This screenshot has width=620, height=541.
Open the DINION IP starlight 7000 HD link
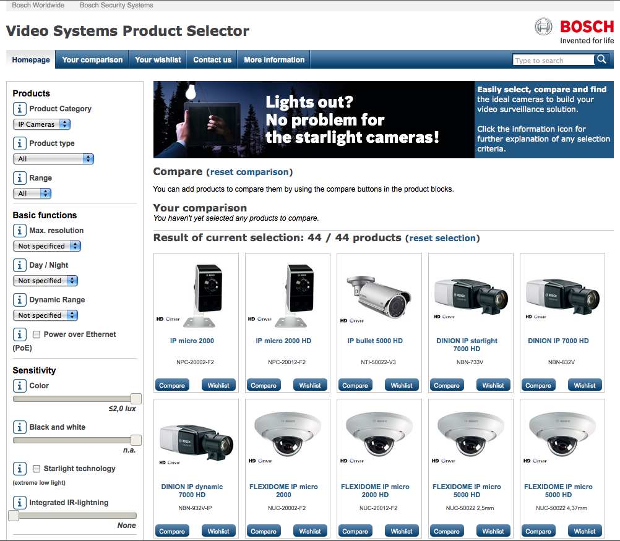pyautogui.click(x=467, y=344)
